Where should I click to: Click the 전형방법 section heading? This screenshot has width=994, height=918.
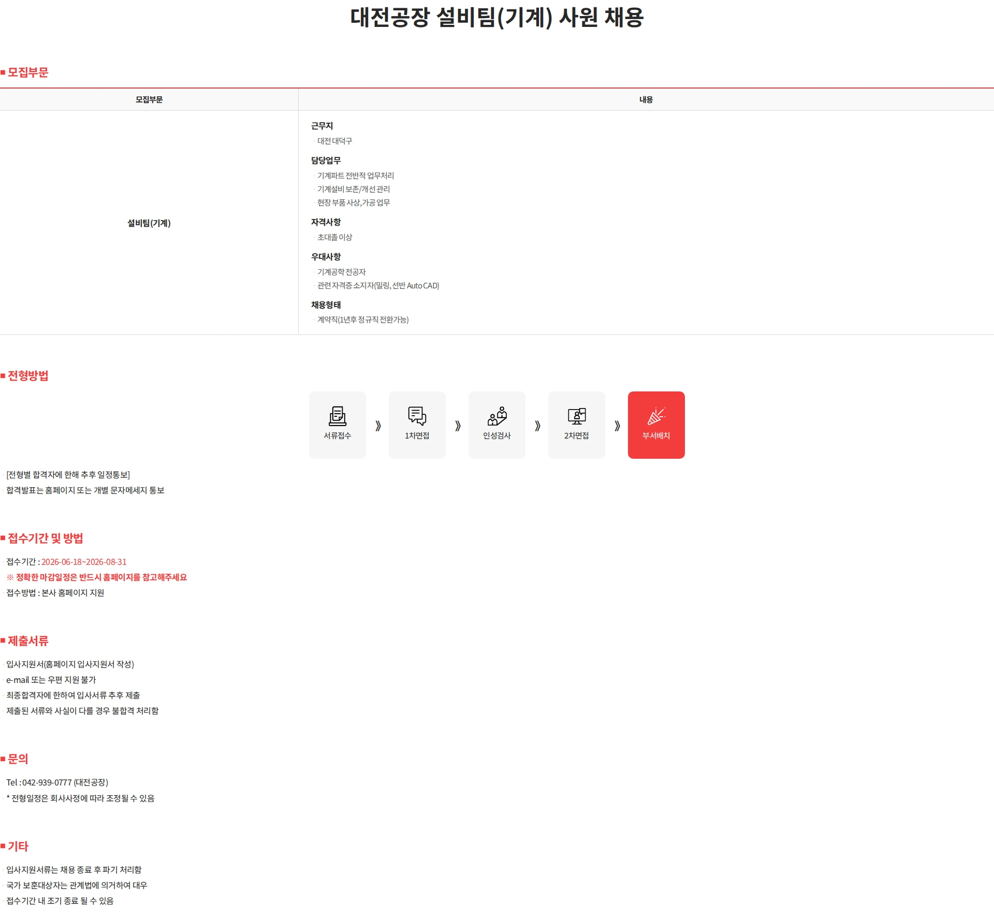[28, 376]
